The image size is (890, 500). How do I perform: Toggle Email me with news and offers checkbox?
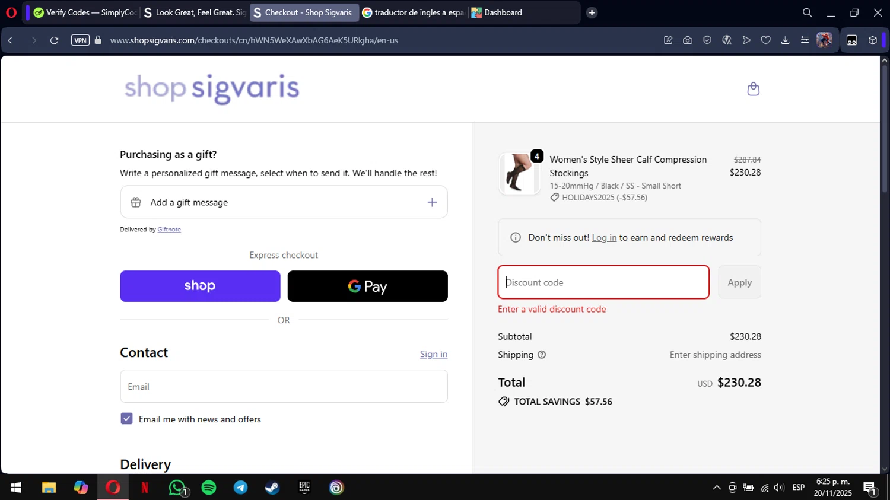coord(126,419)
